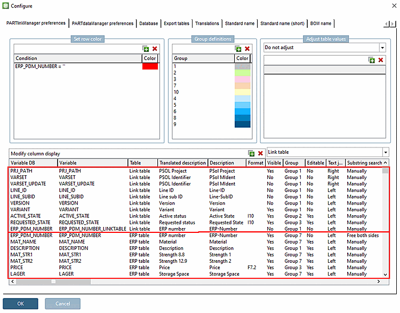Add entry in Adjust table values

pos(372,60)
